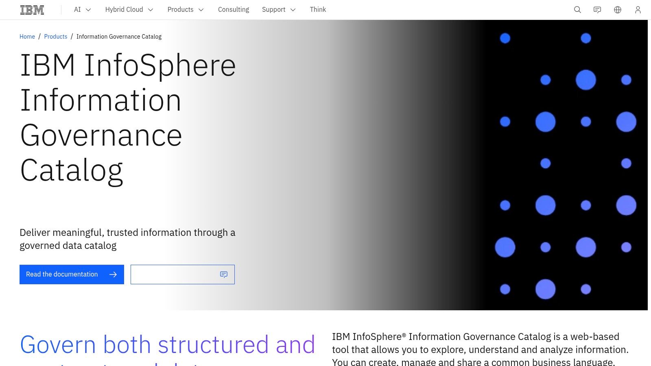
Task: Expand the Support dropdown
Action: point(279,9)
